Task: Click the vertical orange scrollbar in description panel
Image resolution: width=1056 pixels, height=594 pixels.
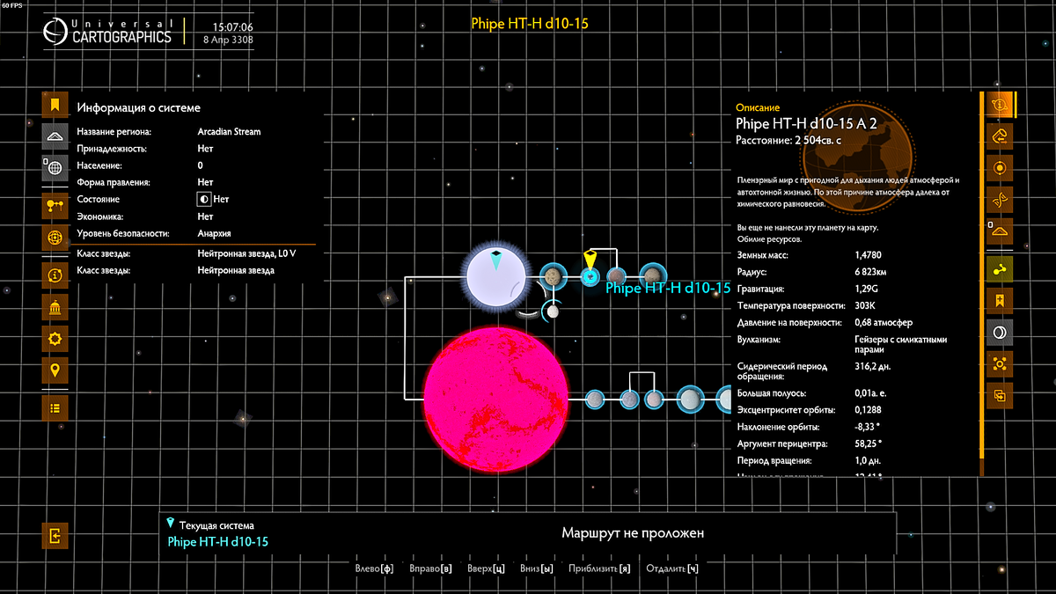Action: [981, 275]
